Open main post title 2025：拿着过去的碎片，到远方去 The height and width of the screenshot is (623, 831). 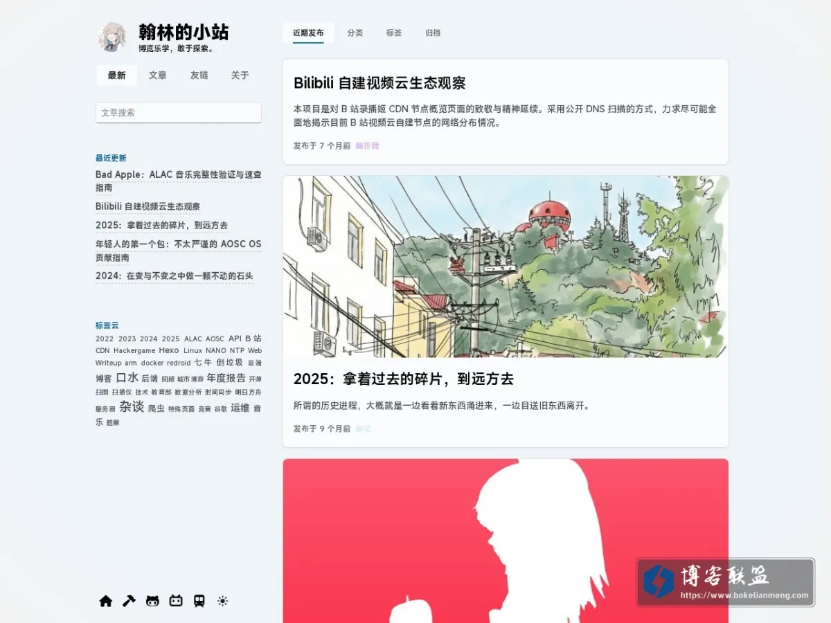tap(404, 379)
